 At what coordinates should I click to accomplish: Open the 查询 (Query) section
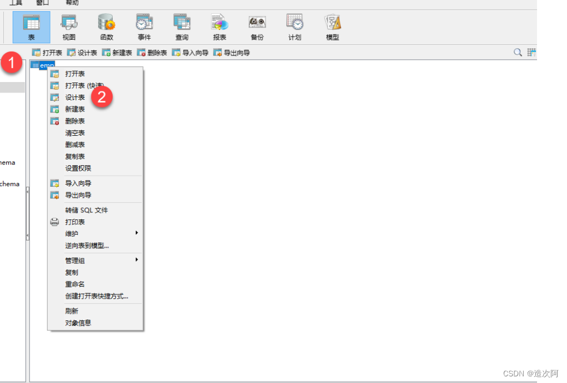coord(182,27)
